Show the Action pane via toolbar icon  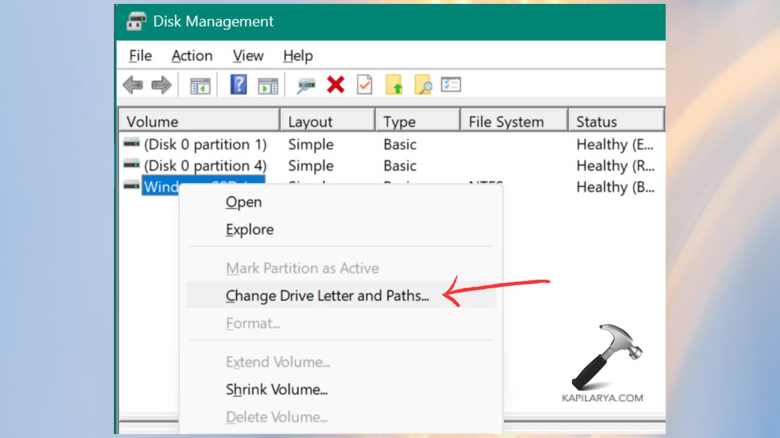[x=267, y=84]
